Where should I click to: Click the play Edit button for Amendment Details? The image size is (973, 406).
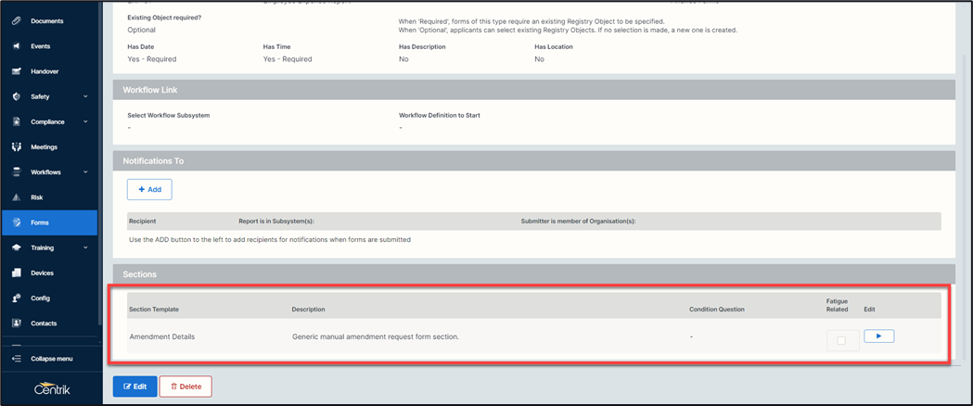[x=878, y=336]
